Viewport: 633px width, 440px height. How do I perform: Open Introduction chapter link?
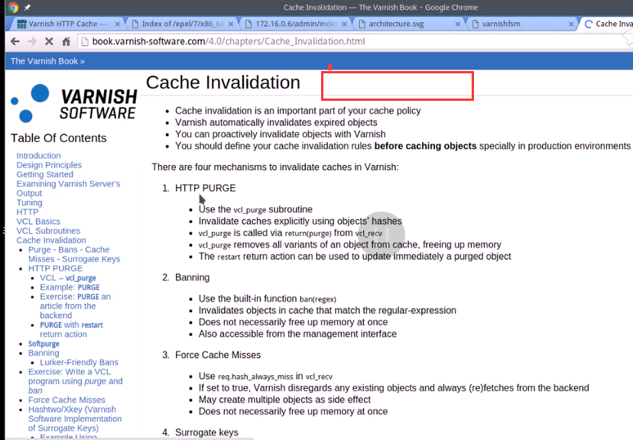[38, 156]
